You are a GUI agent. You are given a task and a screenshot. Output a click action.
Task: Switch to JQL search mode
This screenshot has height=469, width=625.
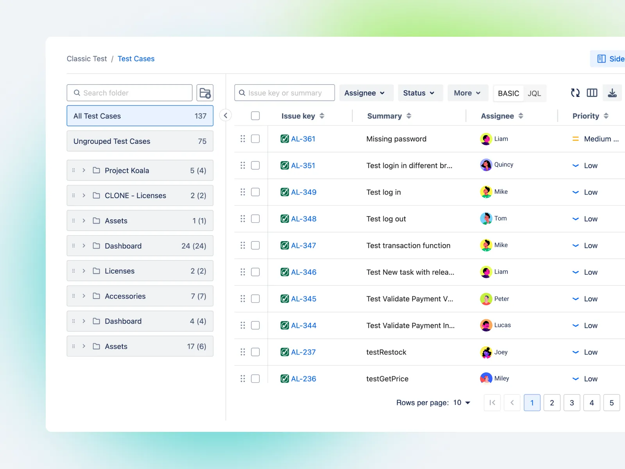tap(534, 93)
